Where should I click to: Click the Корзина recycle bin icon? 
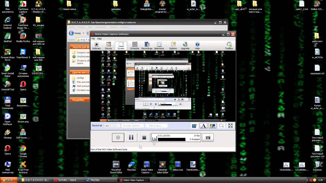(x=317, y=166)
